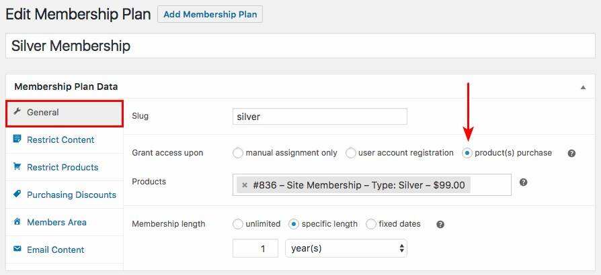The image size is (601, 275).
Task: Click help icon next to fixed dates
Action: (x=440, y=224)
